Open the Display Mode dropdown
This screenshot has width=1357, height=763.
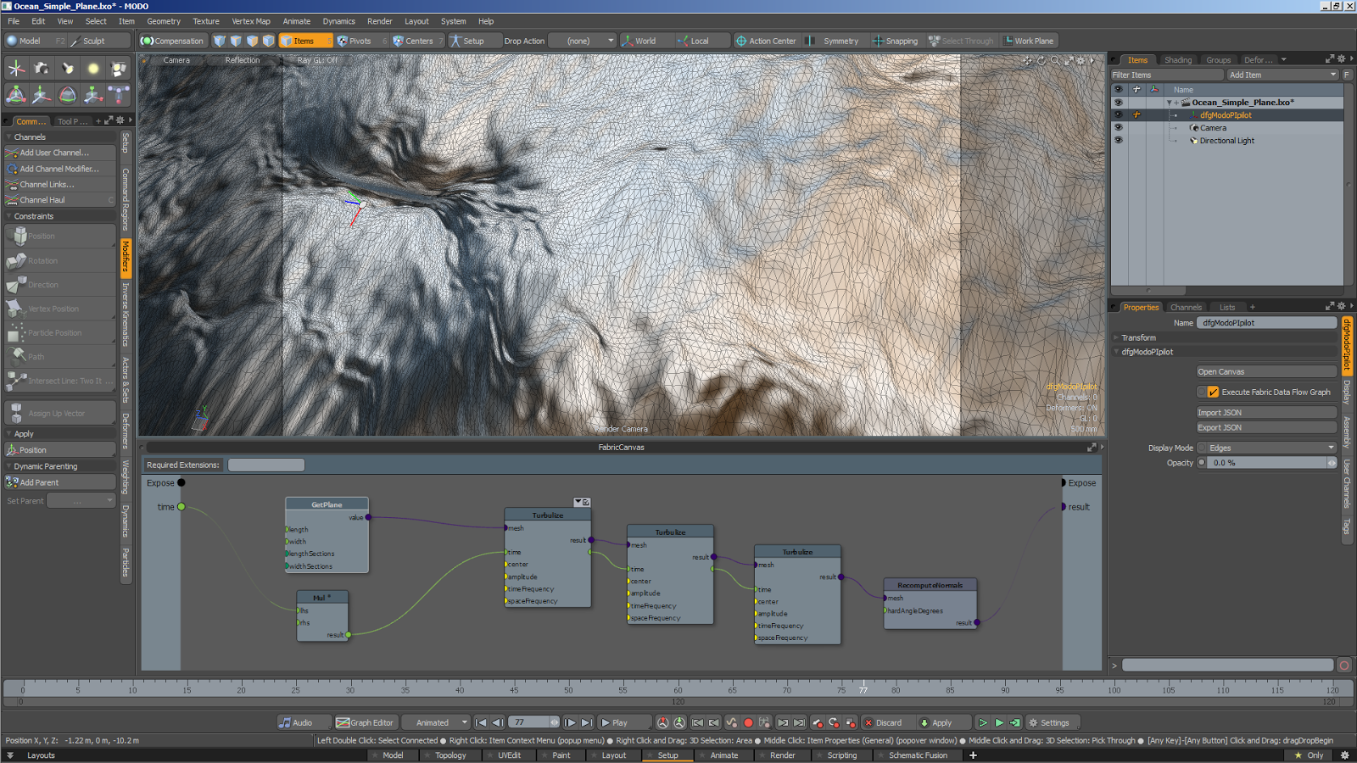point(1266,448)
